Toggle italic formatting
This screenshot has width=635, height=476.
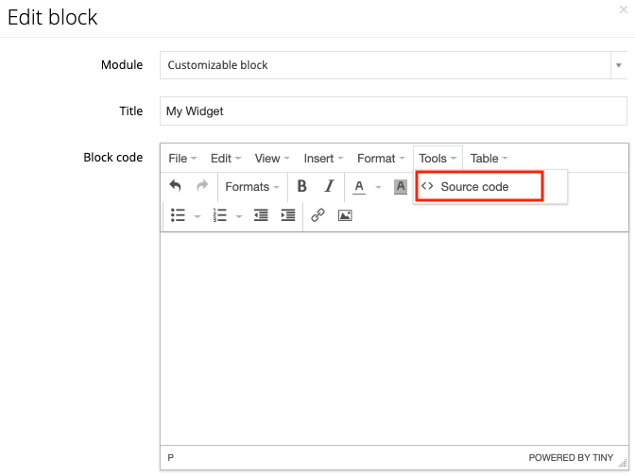pyautogui.click(x=329, y=186)
